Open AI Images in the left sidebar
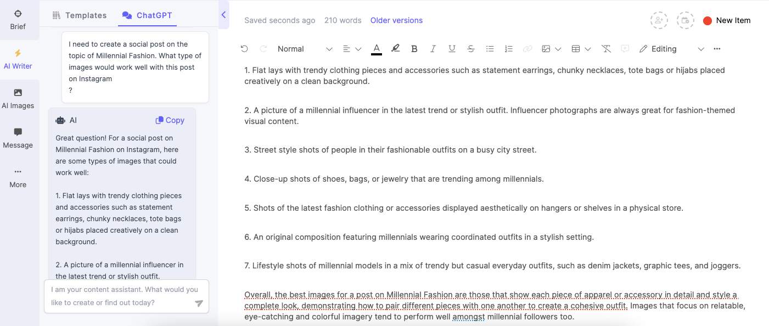Image resolution: width=769 pixels, height=326 pixels. [18, 99]
